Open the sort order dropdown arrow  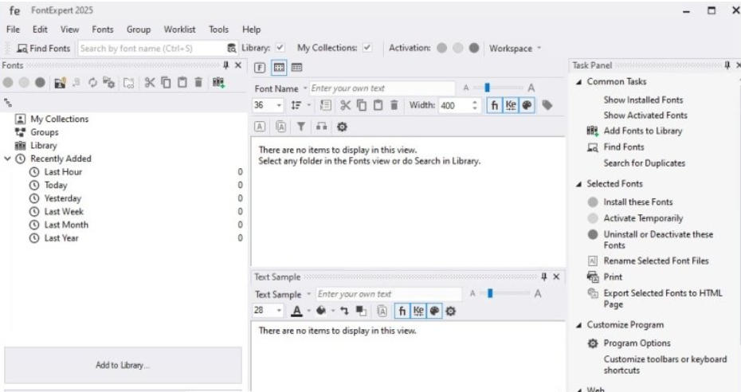309,105
